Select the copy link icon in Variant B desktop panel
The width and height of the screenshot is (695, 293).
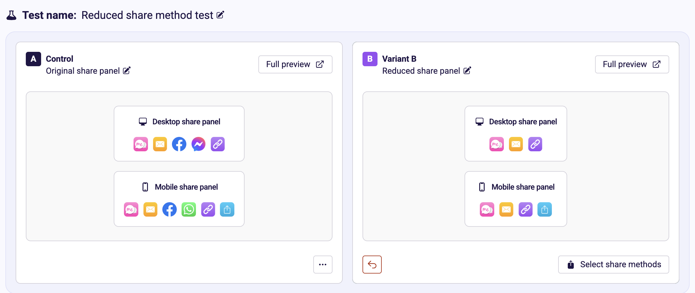[x=535, y=144]
